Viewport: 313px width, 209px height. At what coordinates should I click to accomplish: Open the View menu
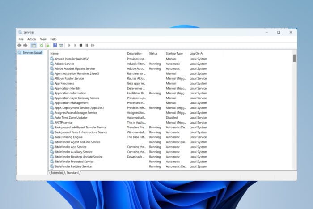click(x=43, y=39)
